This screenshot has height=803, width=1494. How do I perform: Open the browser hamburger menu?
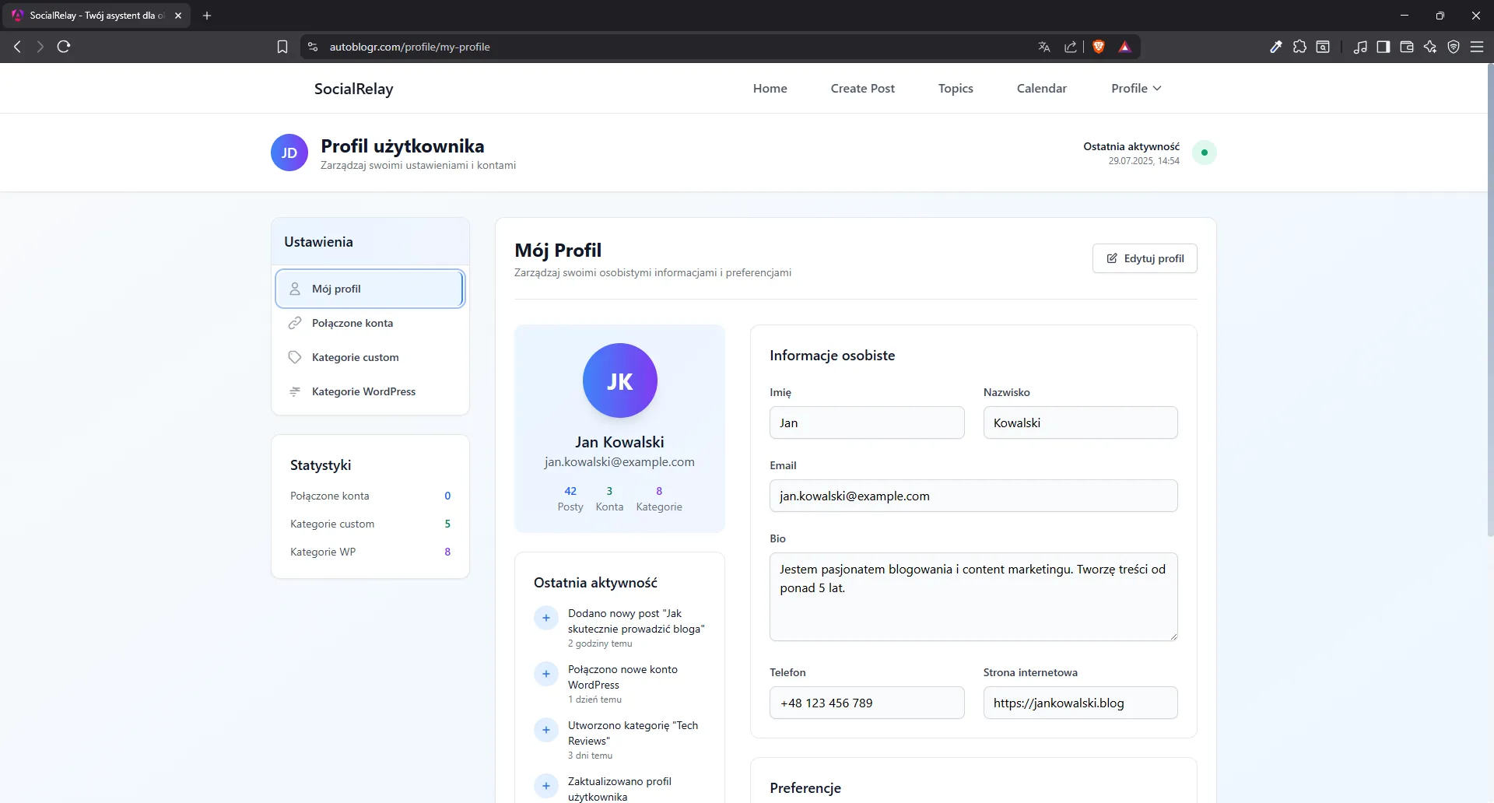[x=1477, y=47]
